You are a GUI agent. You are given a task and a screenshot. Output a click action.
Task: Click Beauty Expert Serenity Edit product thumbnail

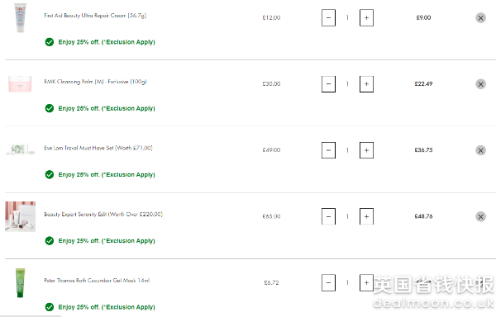tap(20, 216)
